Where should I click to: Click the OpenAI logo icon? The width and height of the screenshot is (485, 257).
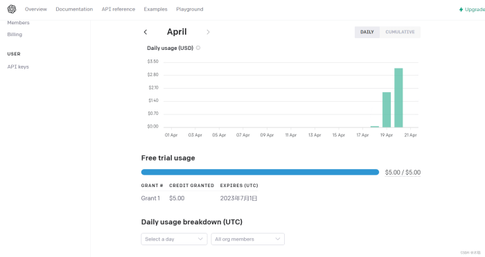pyautogui.click(x=12, y=9)
